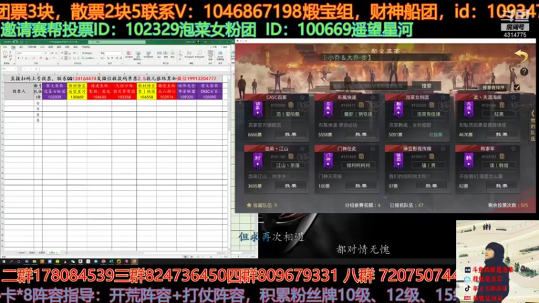This screenshot has width=539, height=303.
Task: Open the taskbar search magnifier
Action: pyautogui.click(x=11, y=261)
